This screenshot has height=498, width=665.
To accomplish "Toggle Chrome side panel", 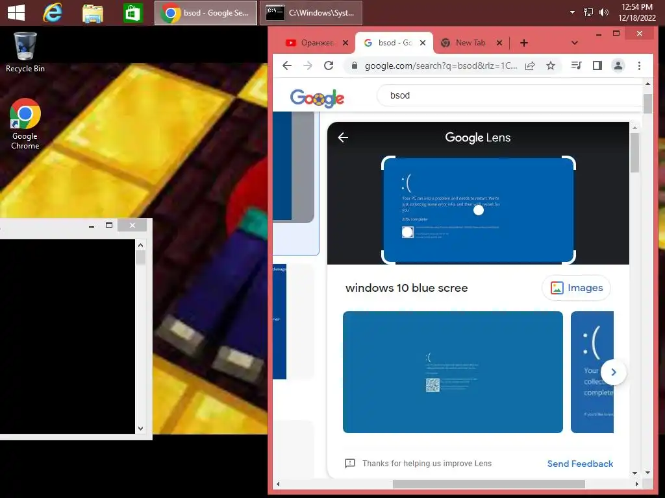I will [597, 65].
